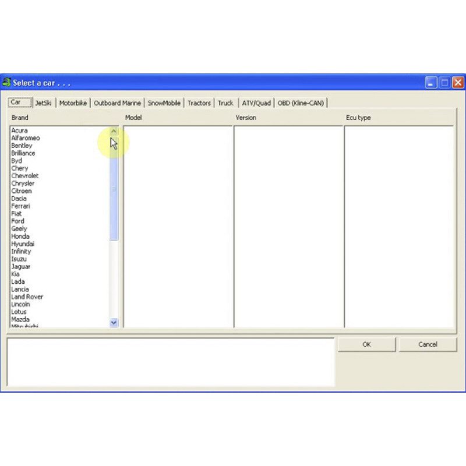This screenshot has width=466, height=466.
Task: Select the Car tab
Action: (x=17, y=101)
